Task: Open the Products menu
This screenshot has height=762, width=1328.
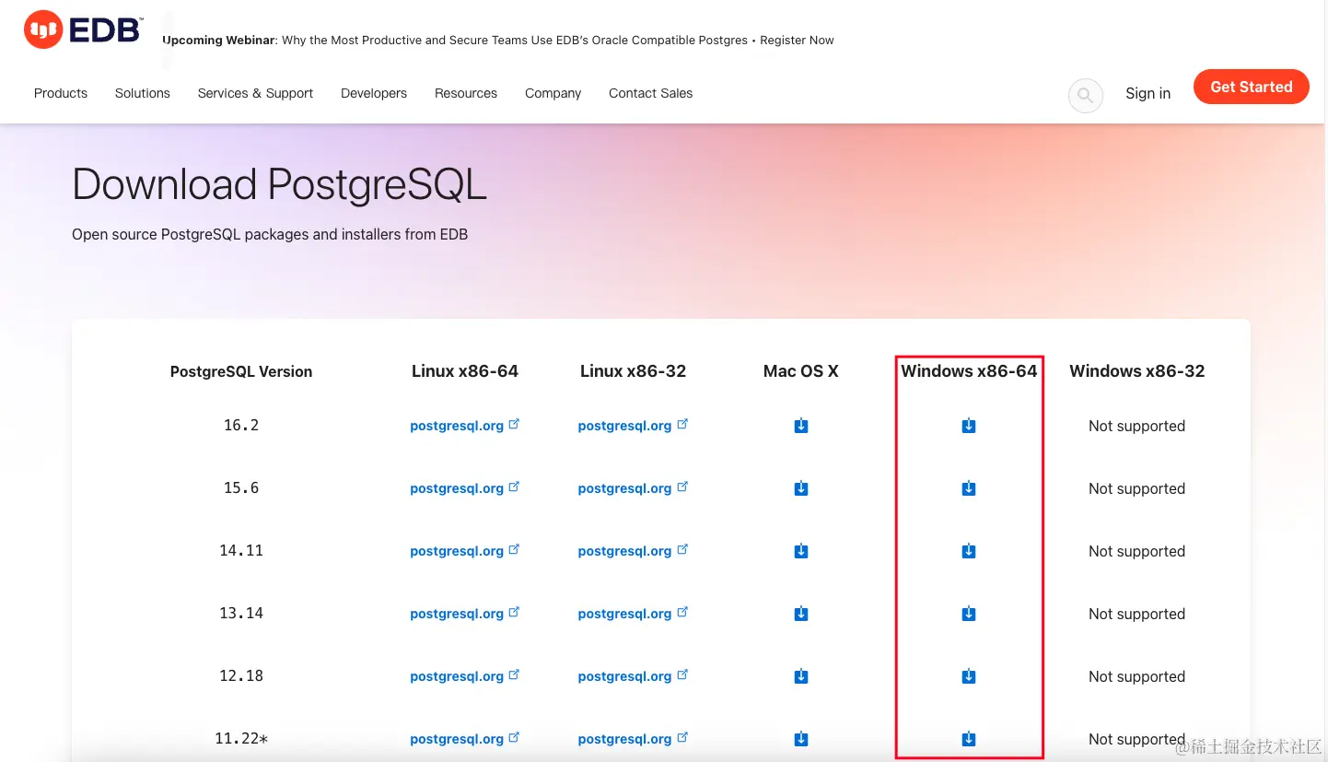Action: pos(61,93)
